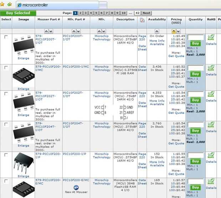221x198 pixels.
Task: Click Get Quote for PIC10F204T-I/OT
Action: [176, 144]
